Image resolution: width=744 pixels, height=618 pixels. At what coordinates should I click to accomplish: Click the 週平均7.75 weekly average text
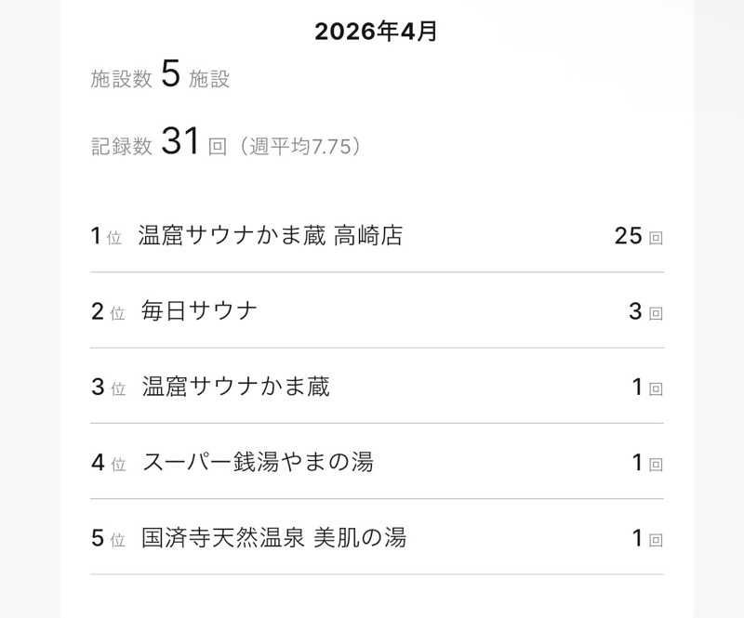pos(300,146)
